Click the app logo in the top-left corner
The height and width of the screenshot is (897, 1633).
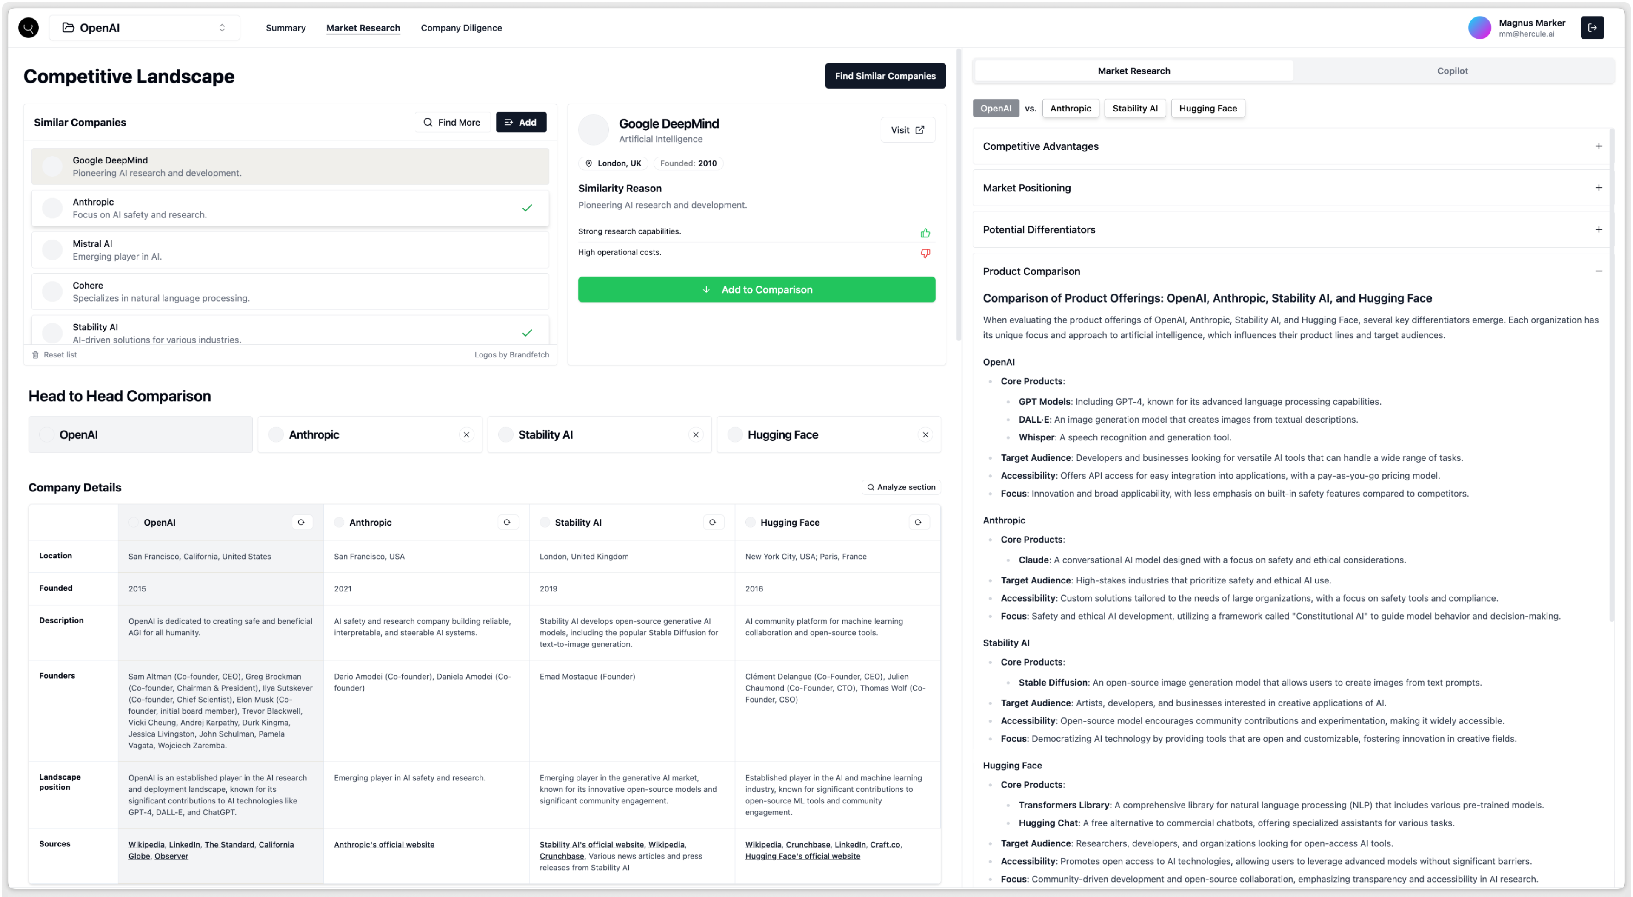(x=28, y=27)
